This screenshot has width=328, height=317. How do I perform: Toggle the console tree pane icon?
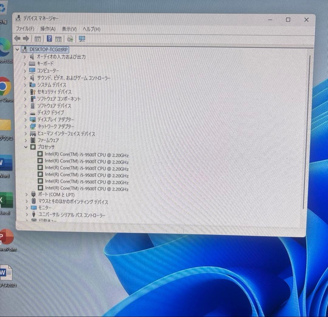(38, 38)
